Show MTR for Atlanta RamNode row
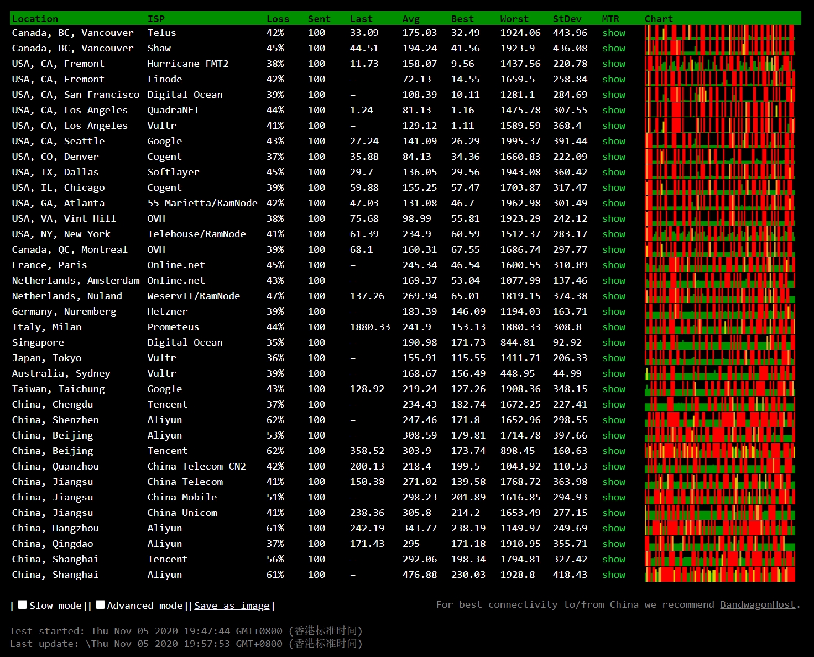 614,203
